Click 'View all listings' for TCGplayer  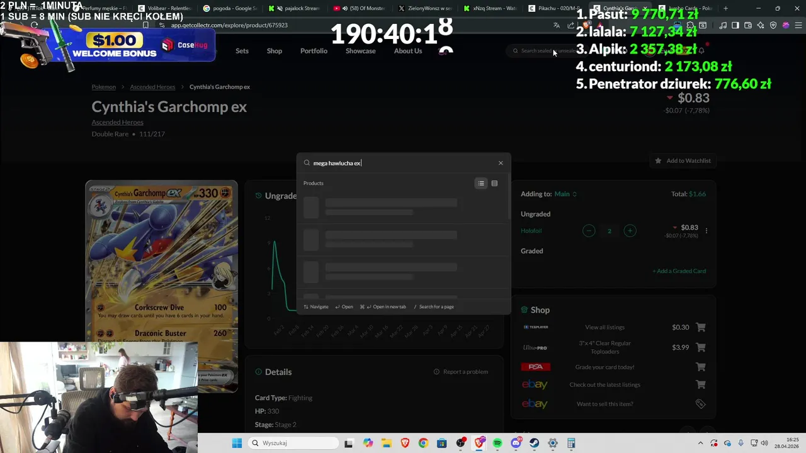click(604, 327)
